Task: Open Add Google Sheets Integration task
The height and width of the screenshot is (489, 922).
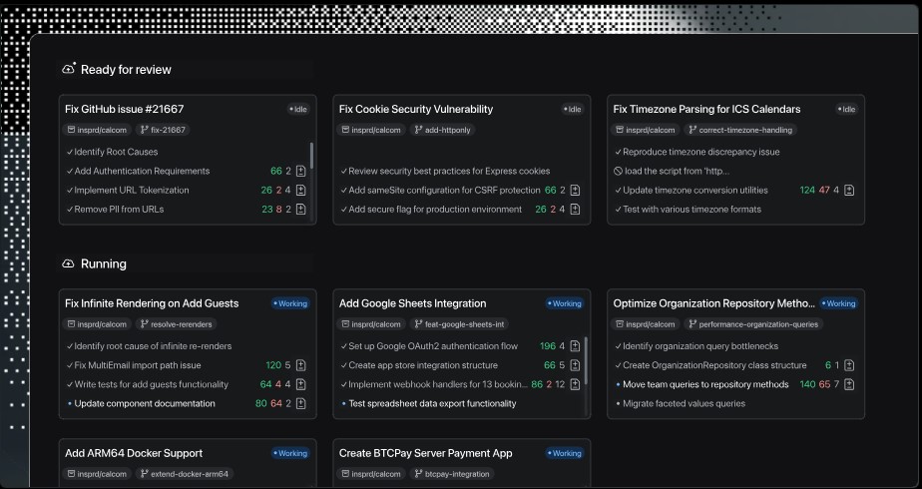Action: [x=412, y=303]
